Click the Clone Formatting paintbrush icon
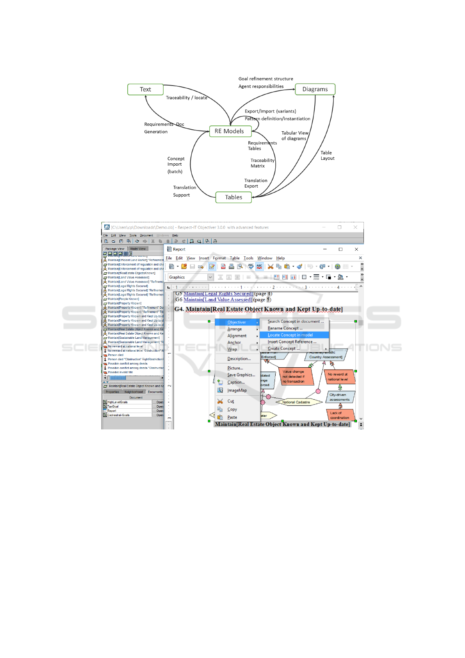The width and height of the screenshot is (465, 658). click(x=299, y=266)
